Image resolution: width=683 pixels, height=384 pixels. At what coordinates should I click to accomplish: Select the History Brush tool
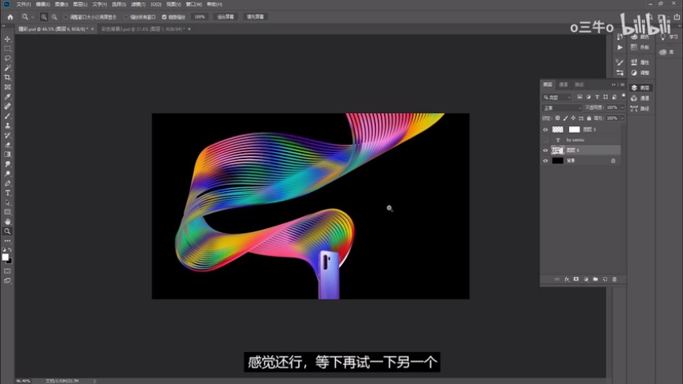[7, 136]
